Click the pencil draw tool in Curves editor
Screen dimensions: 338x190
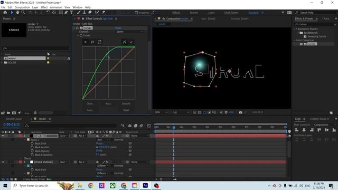click(x=132, y=42)
